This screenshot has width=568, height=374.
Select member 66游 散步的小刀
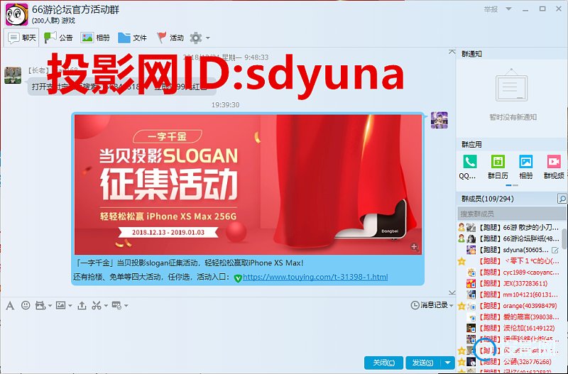click(x=509, y=227)
